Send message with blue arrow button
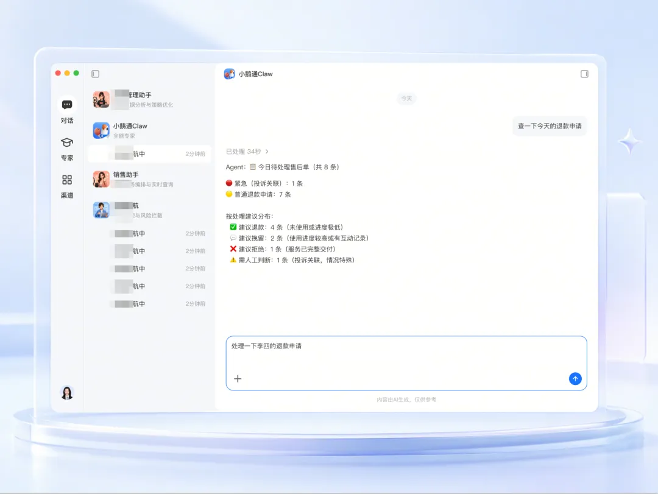This screenshot has height=494, width=658. click(575, 379)
